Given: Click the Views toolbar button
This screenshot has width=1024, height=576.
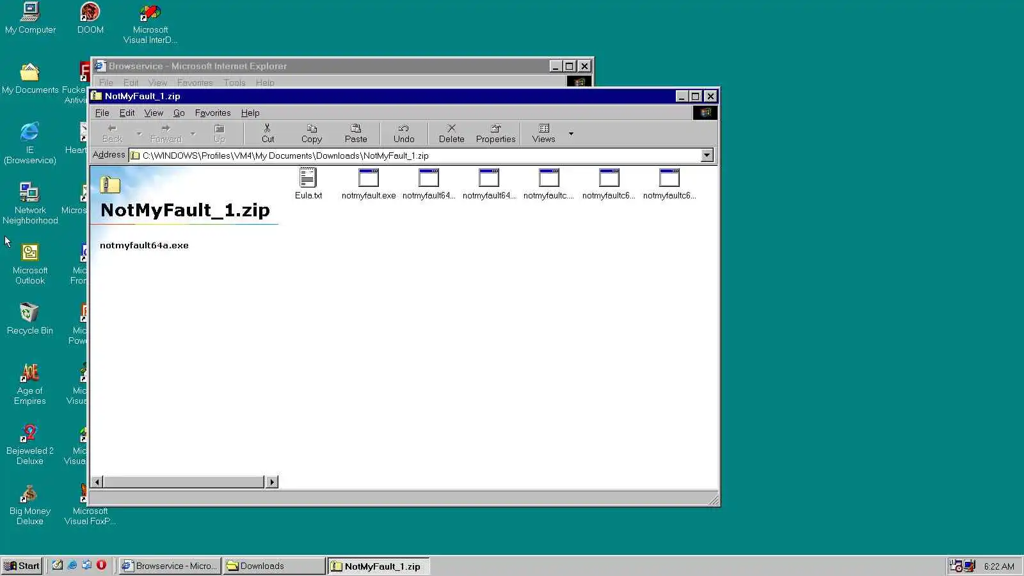Looking at the screenshot, I should pos(543,133).
